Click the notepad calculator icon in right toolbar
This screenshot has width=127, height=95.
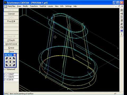pyautogui.click(x=122, y=20)
